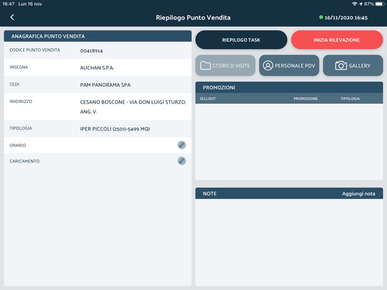Open the Gallery camera button

[x=353, y=65]
